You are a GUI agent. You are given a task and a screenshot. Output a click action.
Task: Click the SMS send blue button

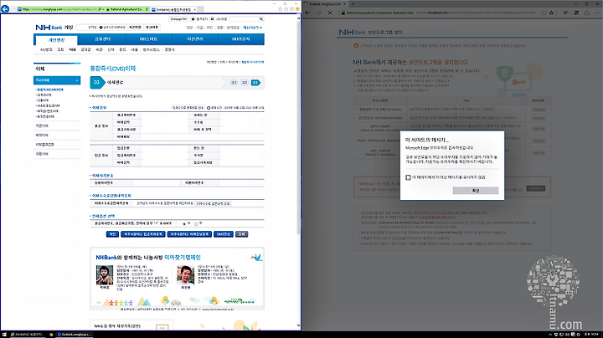coord(224,234)
